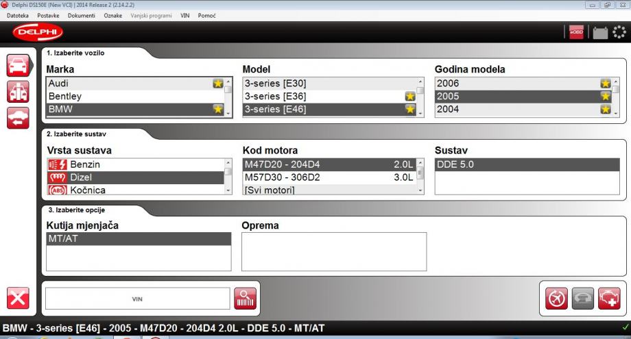The image size is (631, 339).
Task: Open the Postavke menu
Action: pyautogui.click(x=48, y=16)
